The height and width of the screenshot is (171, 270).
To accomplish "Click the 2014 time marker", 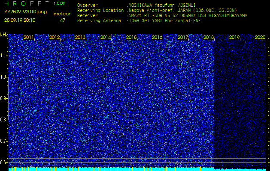I will [106, 37].
